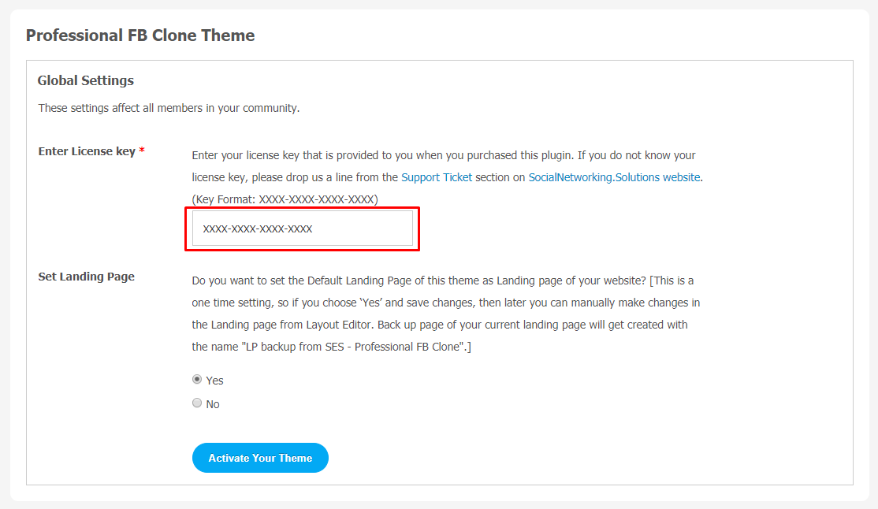The height and width of the screenshot is (509, 878).
Task: Click the 'Do you want to set the Default Landing Page' text
Action: 443,281
